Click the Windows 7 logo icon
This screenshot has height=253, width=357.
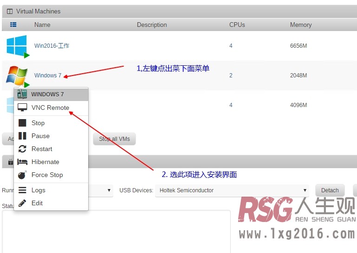16,76
